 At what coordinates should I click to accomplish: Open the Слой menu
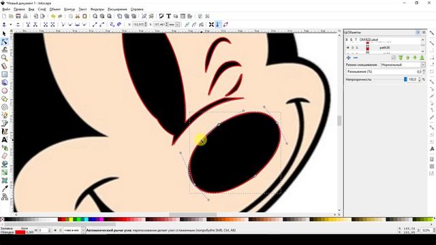coord(42,9)
